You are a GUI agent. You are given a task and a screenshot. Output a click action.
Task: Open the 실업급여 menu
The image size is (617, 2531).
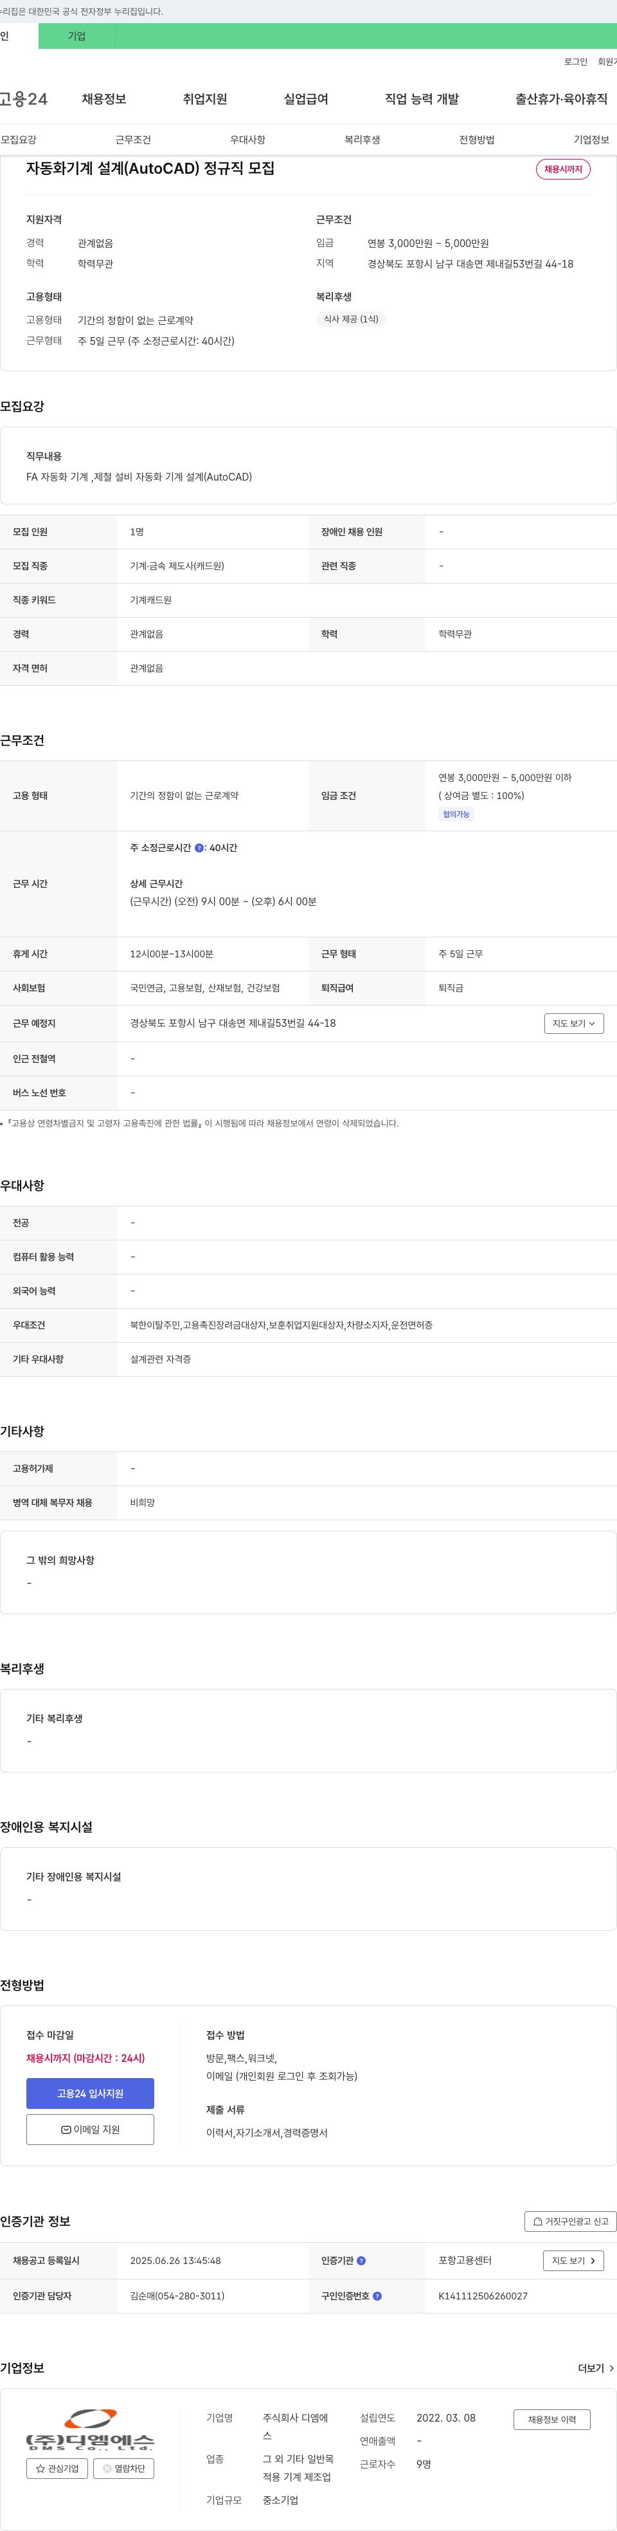pyautogui.click(x=306, y=99)
